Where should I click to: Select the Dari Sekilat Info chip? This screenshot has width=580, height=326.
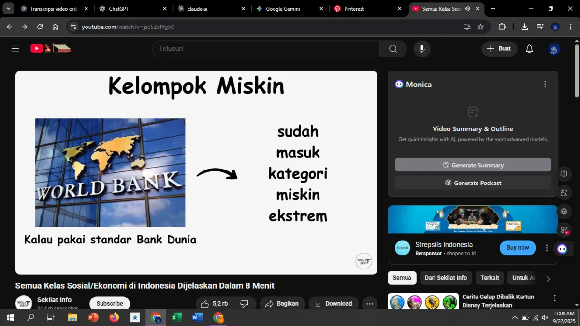(x=446, y=278)
